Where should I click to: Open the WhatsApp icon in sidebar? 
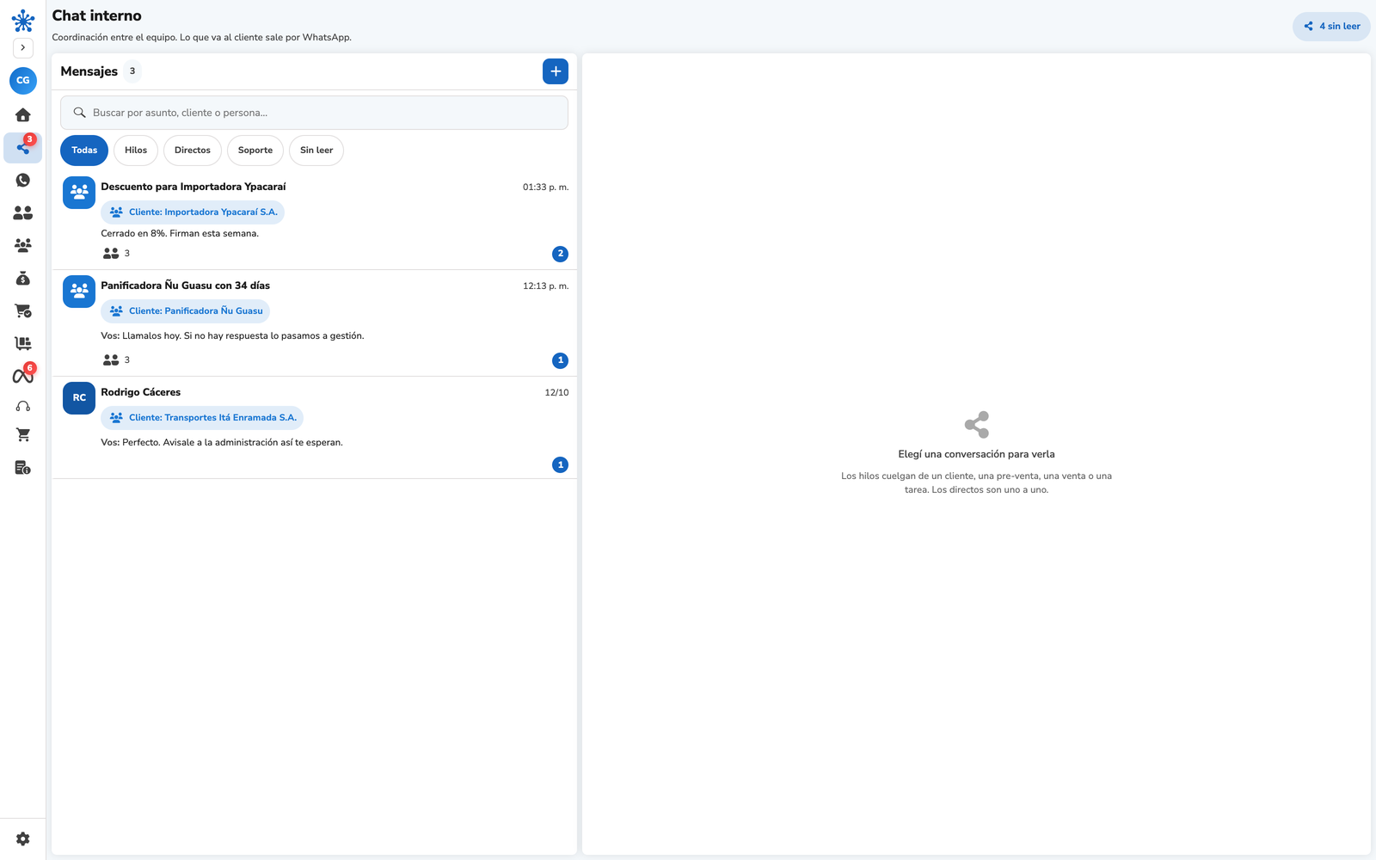click(23, 181)
